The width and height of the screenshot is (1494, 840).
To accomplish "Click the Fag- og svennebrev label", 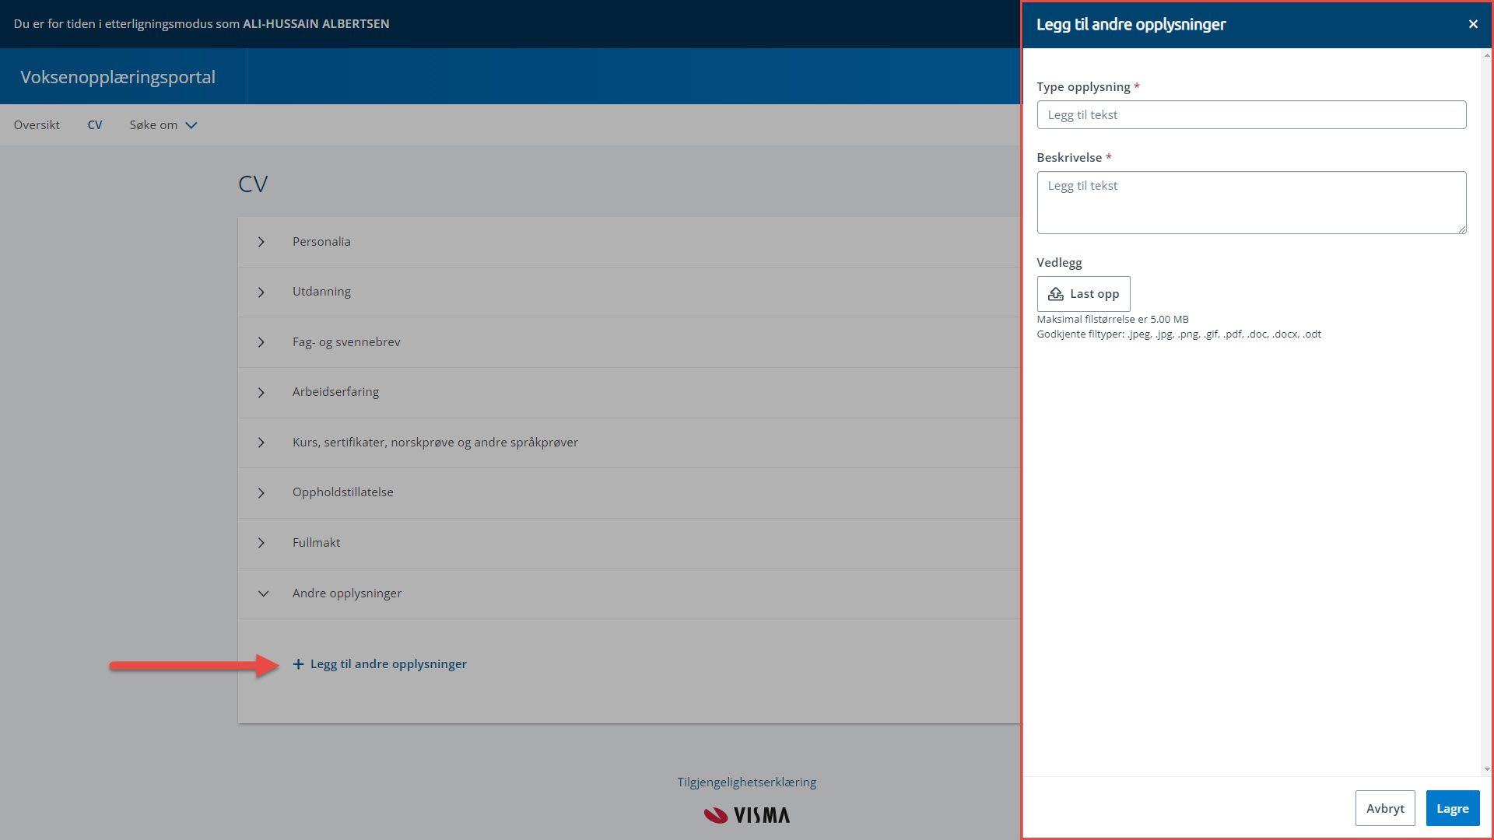I will tap(346, 342).
